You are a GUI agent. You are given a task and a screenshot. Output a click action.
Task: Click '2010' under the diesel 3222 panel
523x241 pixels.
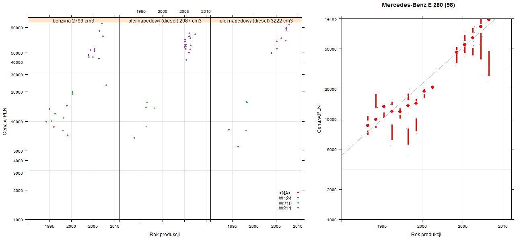coord(297,227)
